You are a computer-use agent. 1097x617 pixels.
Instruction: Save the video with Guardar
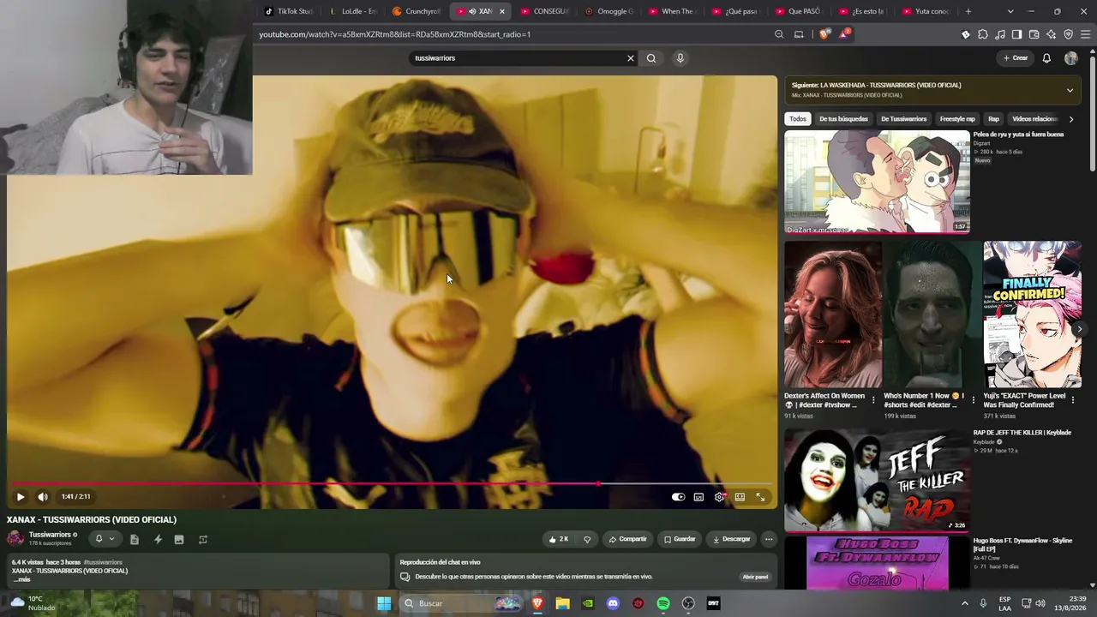680,539
